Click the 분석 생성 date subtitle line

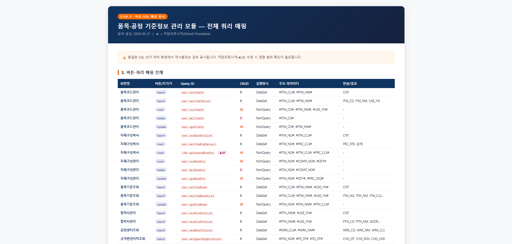[x=164, y=34]
